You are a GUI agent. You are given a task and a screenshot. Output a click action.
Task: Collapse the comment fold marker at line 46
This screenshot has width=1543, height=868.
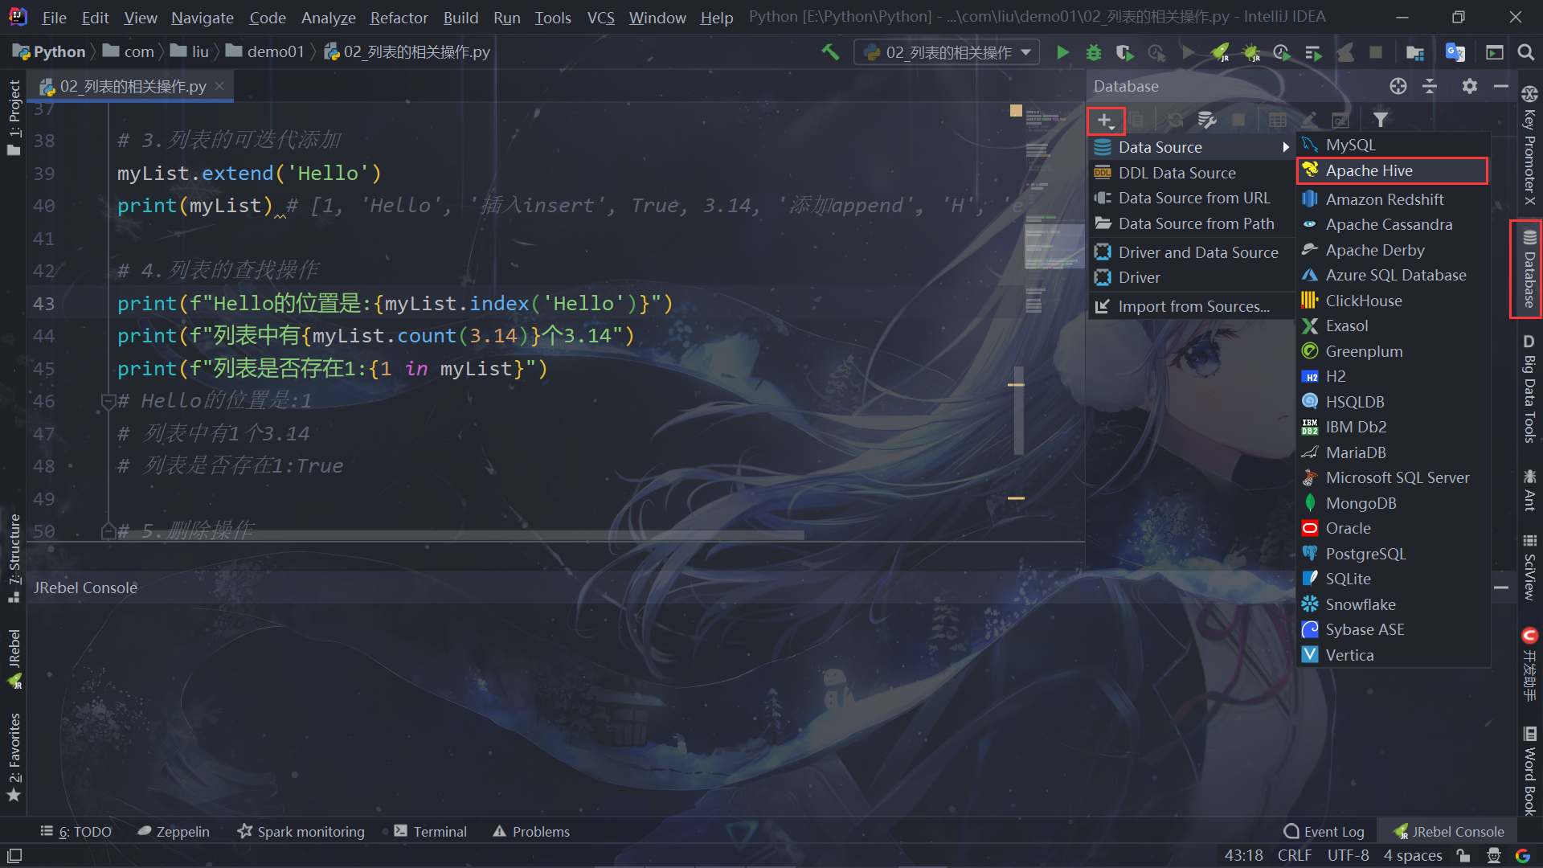[x=108, y=400]
